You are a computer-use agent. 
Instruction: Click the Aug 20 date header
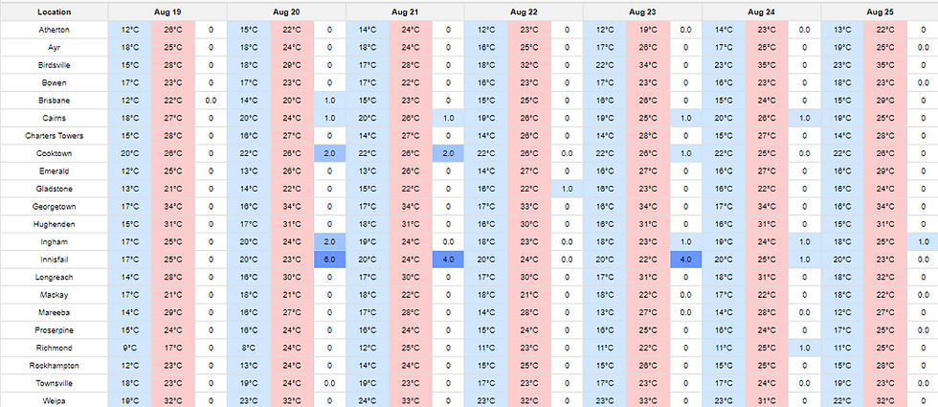(x=286, y=12)
